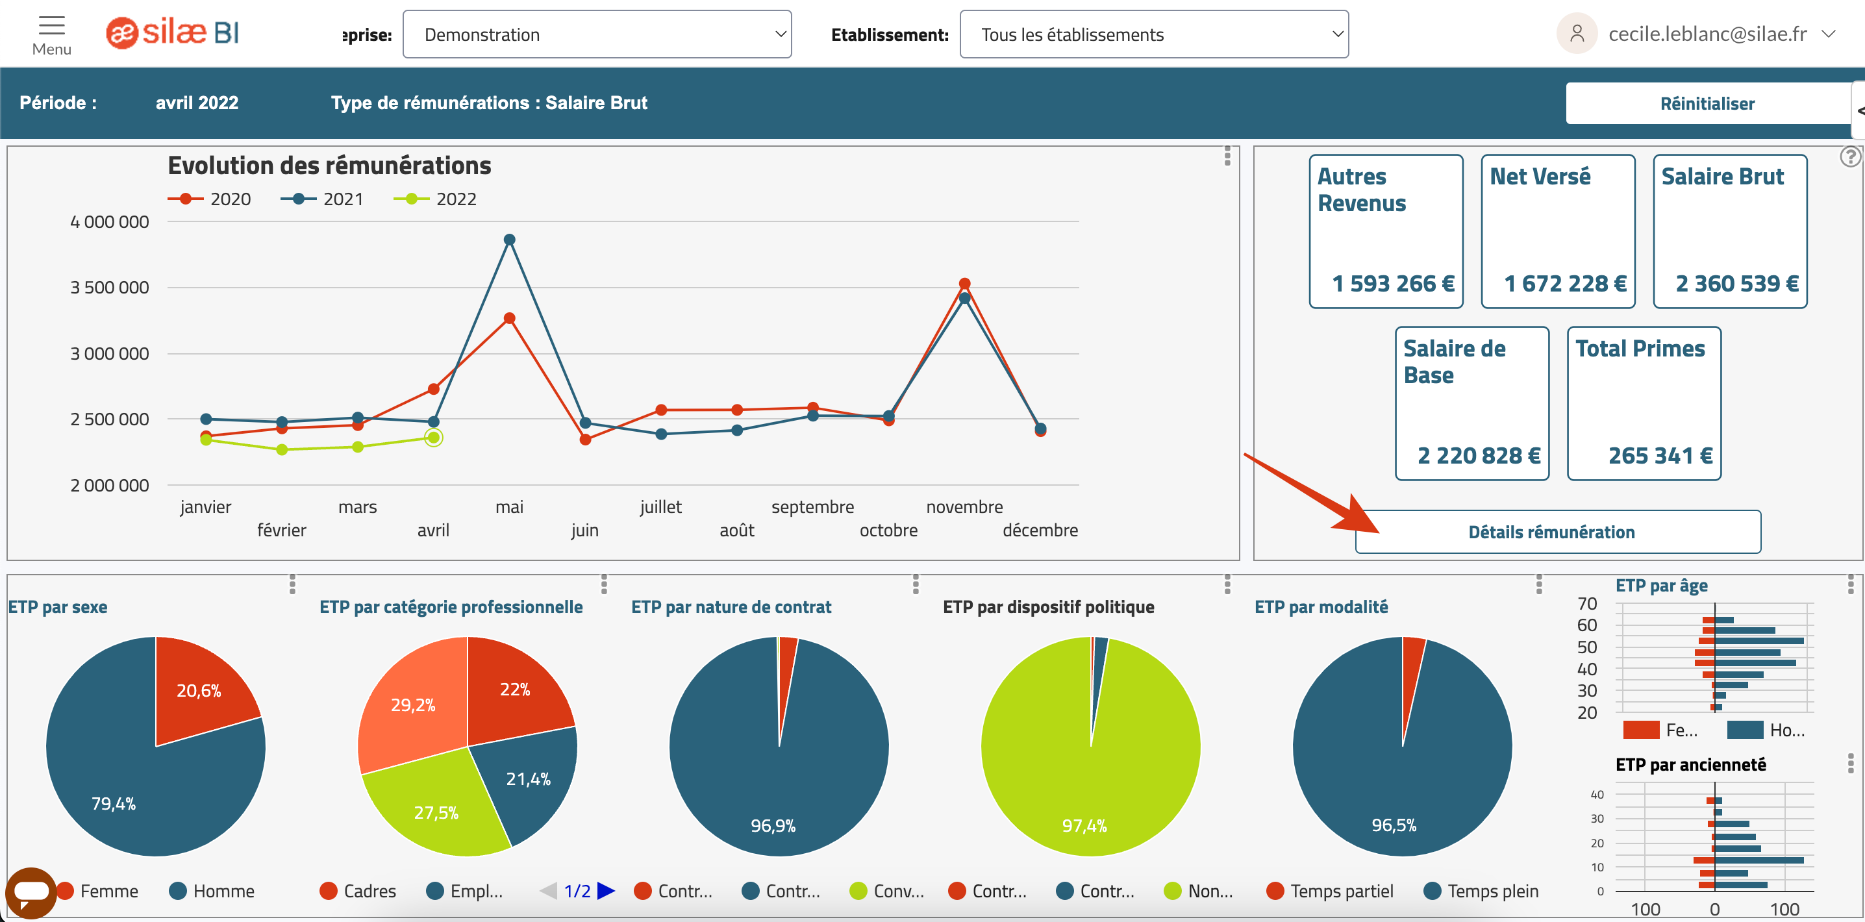Image resolution: width=1865 pixels, height=922 pixels.
Task: Click the user avatar icon
Action: [1577, 34]
